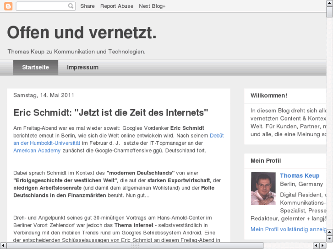The image size is (333, 249).
Task: Click the horizontal scrollbar left arrow at far left
Action: pos(3,245)
